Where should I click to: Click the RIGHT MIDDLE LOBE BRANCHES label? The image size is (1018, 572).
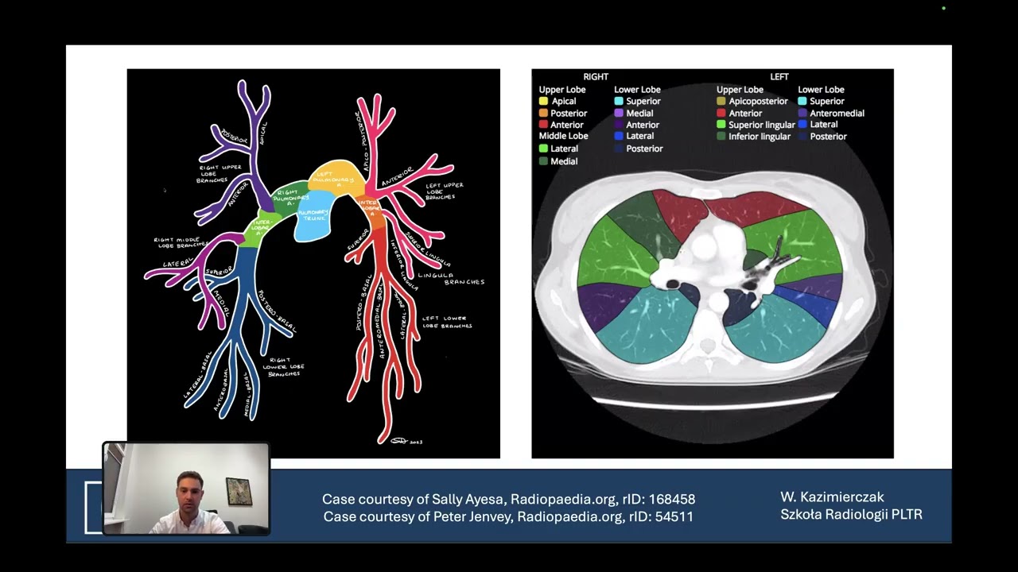pos(181,242)
